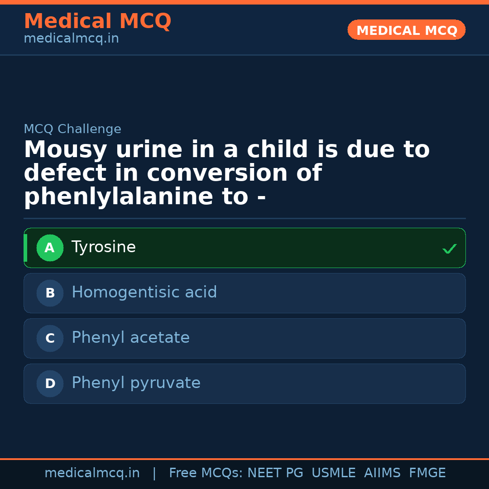Click the Free MCQs footer text
Viewport: 489px width, 489px height.
[x=206, y=473]
